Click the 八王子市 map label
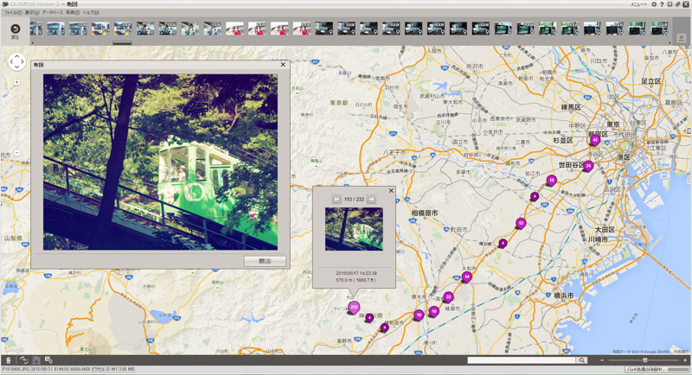This screenshot has width=692, height=375. coord(394,152)
